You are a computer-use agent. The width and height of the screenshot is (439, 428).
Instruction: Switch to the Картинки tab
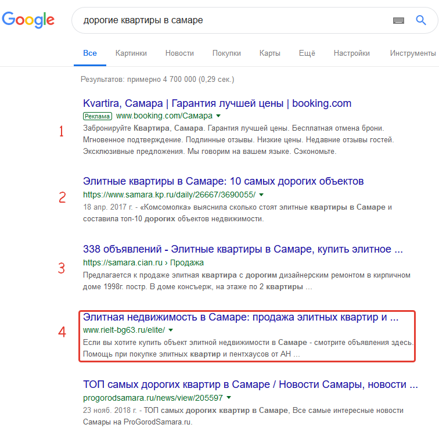131,53
